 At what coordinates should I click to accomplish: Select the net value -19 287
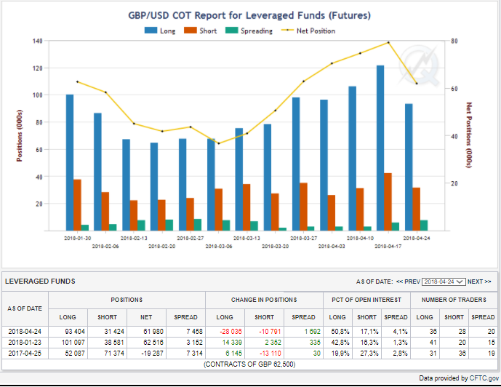(x=152, y=353)
